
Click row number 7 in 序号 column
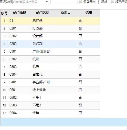(4, 67)
